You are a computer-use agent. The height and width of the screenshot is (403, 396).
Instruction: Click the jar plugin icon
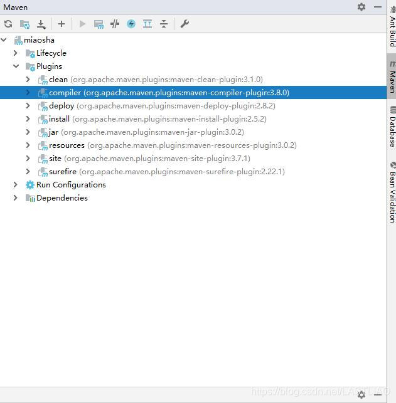click(x=43, y=132)
